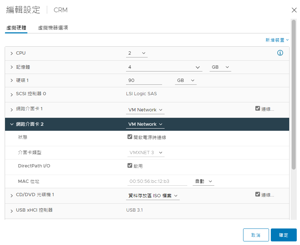
Task: Open 資料存放區 ISO 檔案 dropdown
Action: (x=153, y=196)
